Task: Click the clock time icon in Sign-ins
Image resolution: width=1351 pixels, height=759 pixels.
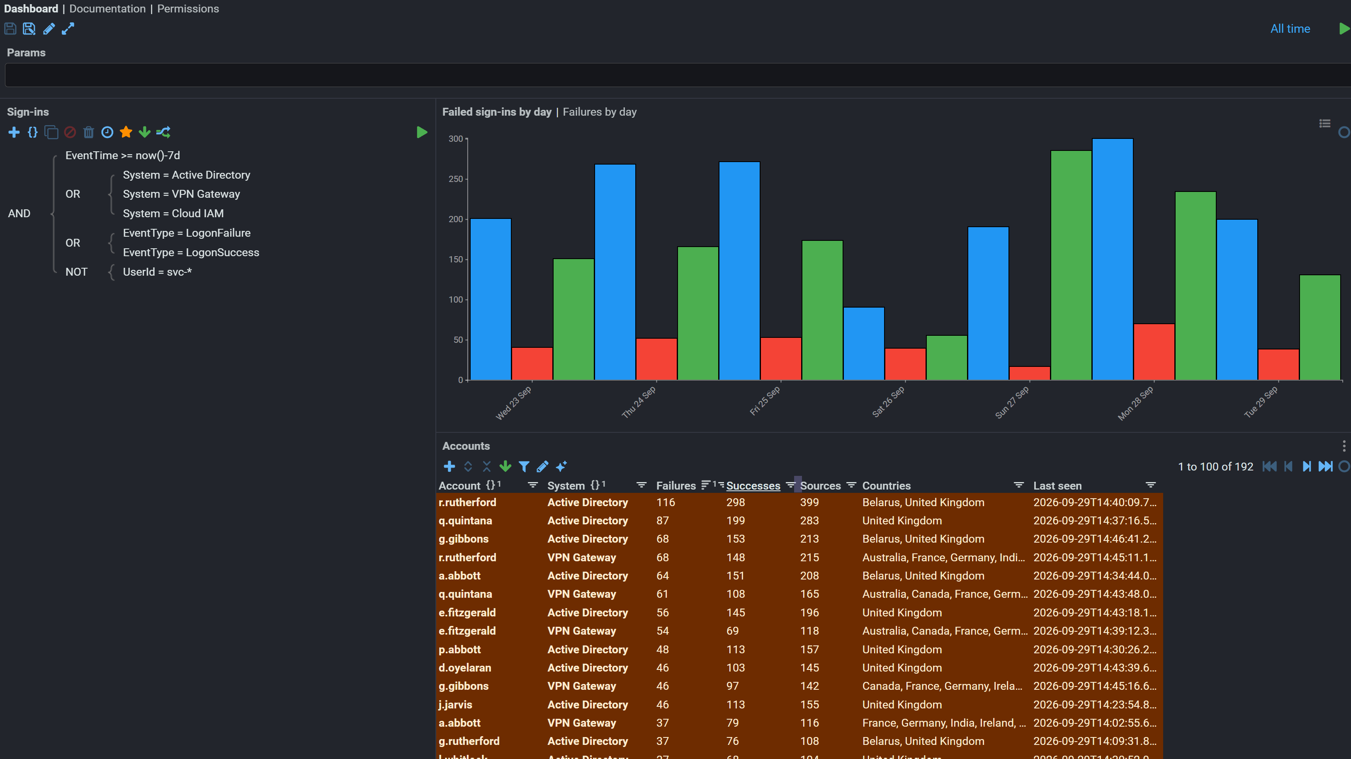Action: pyautogui.click(x=107, y=132)
